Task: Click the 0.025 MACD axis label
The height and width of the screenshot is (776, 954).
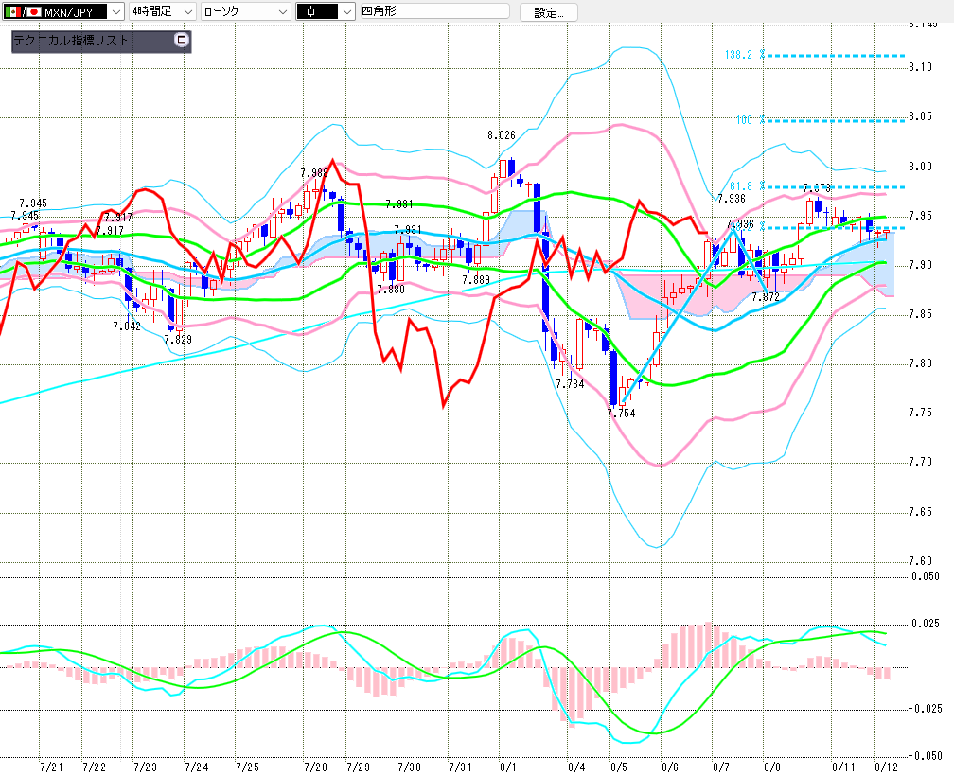Action: pos(926,624)
